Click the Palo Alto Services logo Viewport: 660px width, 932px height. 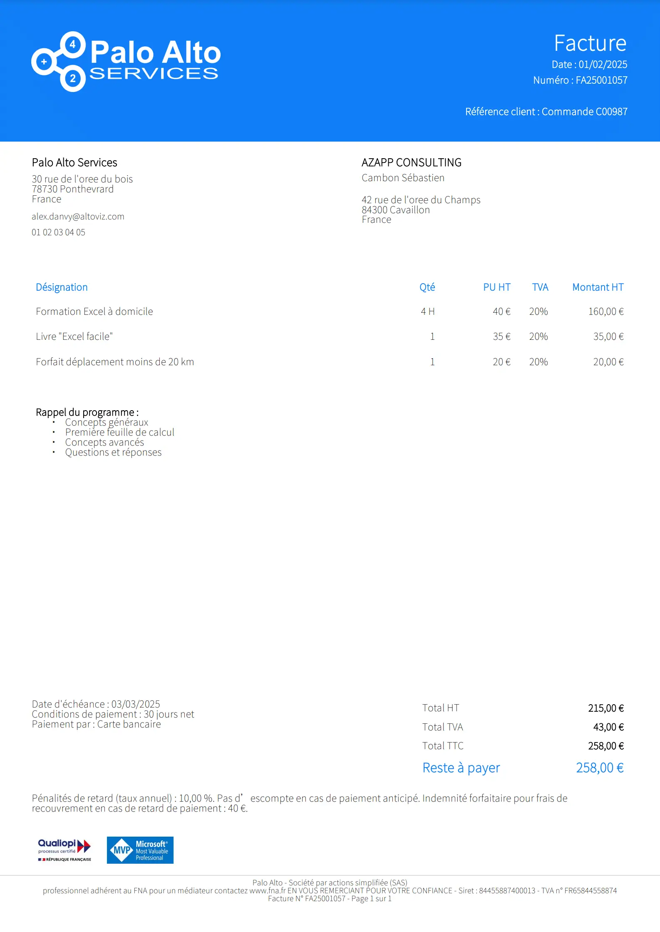coord(126,62)
